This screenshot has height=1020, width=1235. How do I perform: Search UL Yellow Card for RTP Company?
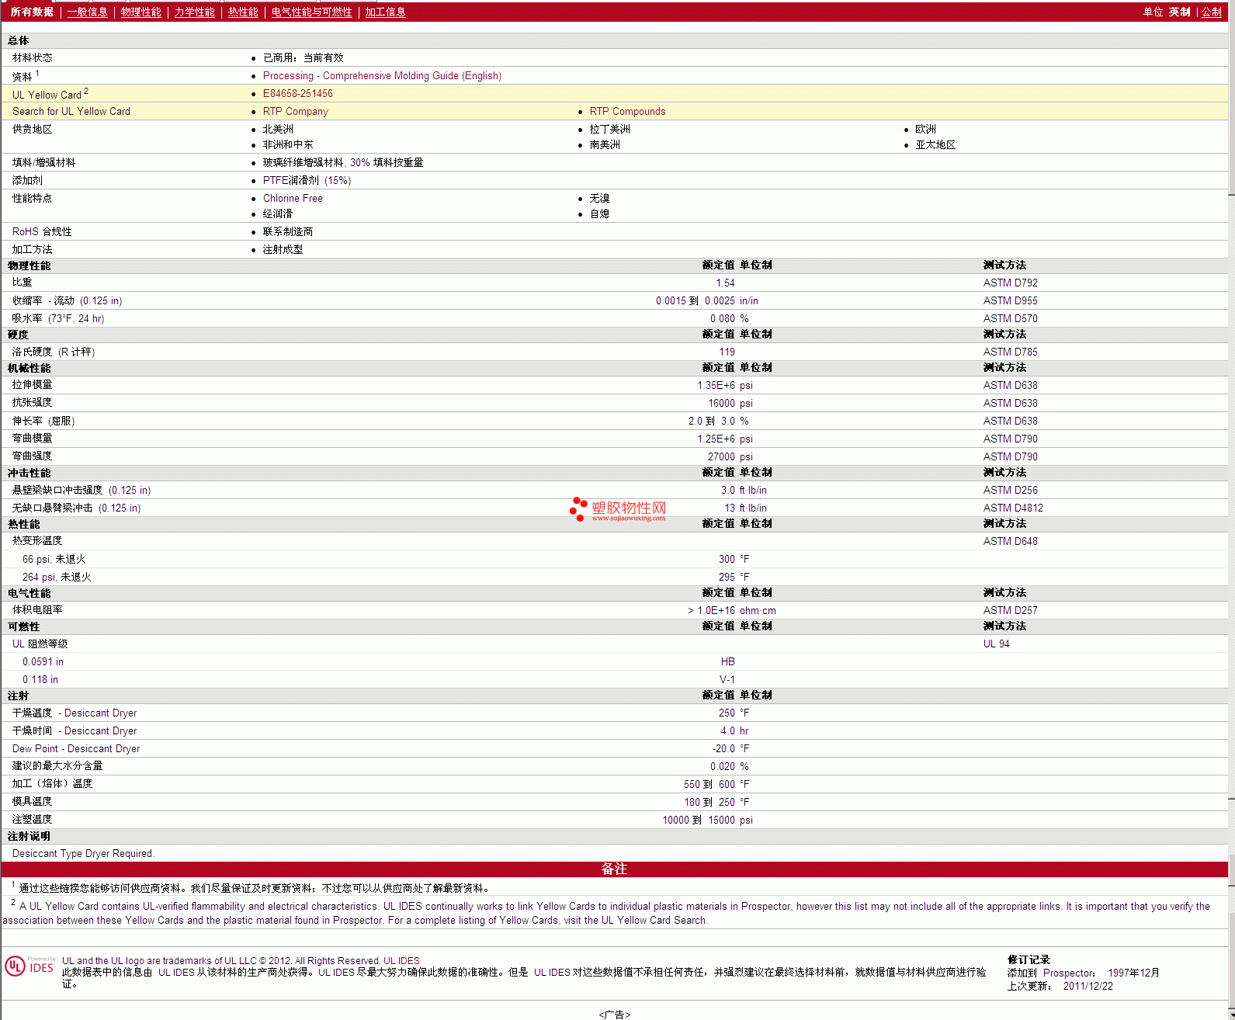pyautogui.click(x=295, y=111)
